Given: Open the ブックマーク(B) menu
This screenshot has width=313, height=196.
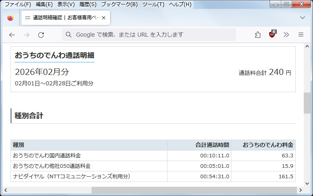Looking at the screenshot, I should coord(119,4).
